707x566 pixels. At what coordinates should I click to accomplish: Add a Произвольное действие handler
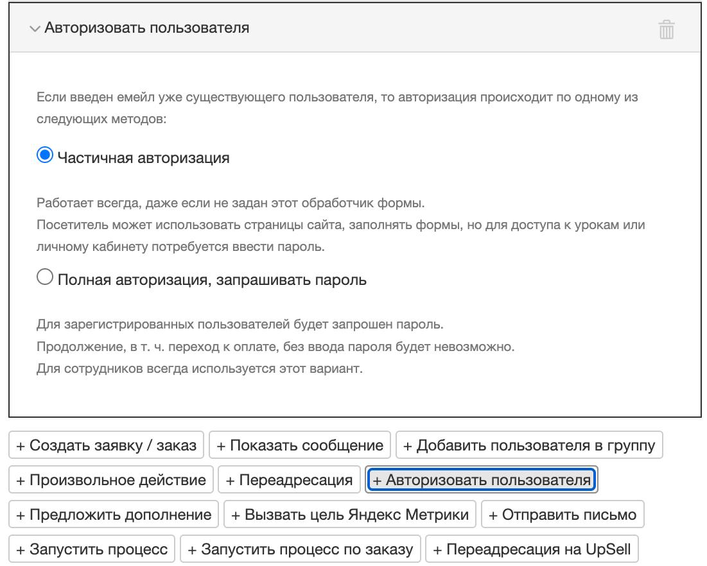[109, 479]
